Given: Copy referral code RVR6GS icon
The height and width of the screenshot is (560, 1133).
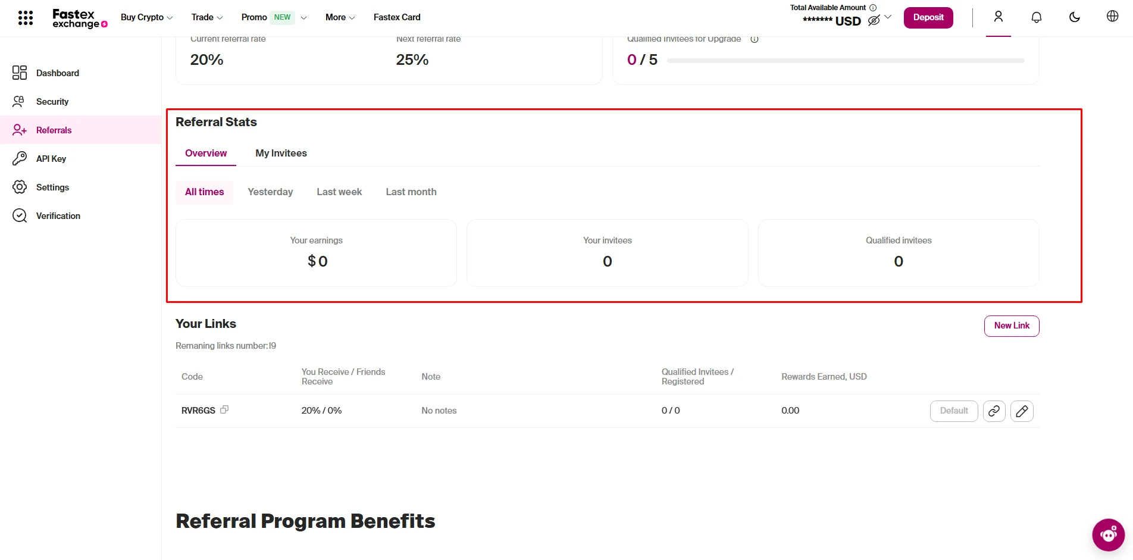Looking at the screenshot, I should coord(224,409).
